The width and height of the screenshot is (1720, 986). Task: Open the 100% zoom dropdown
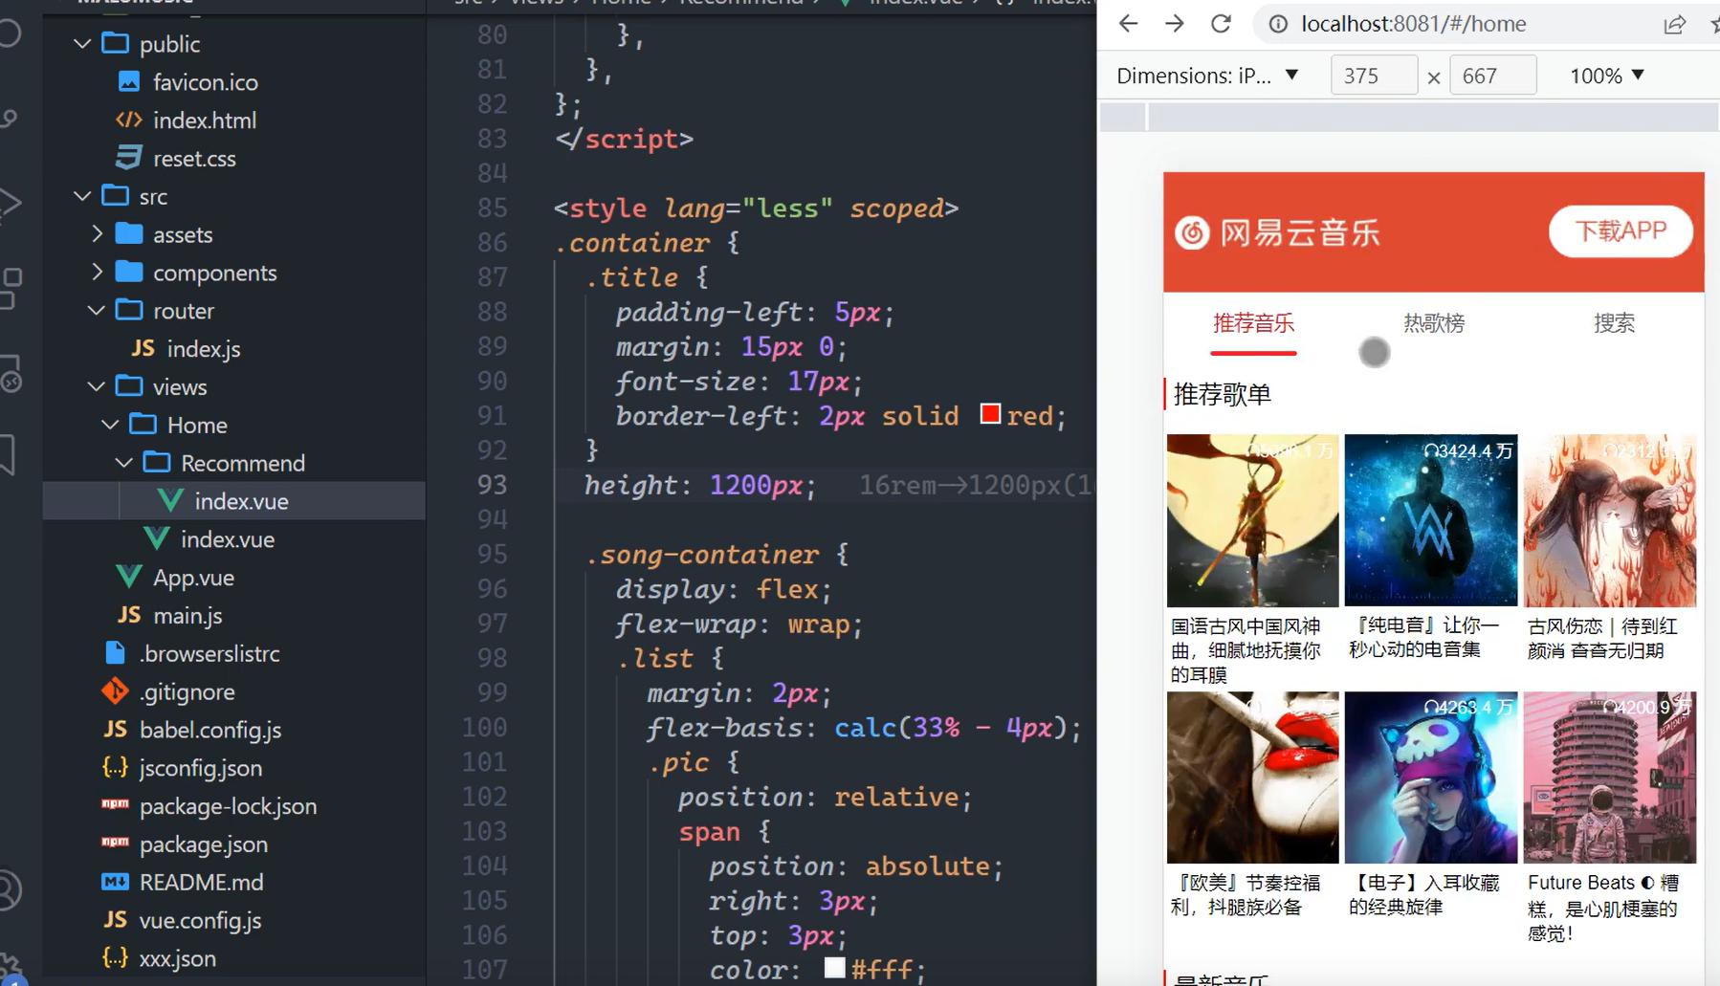(1607, 76)
